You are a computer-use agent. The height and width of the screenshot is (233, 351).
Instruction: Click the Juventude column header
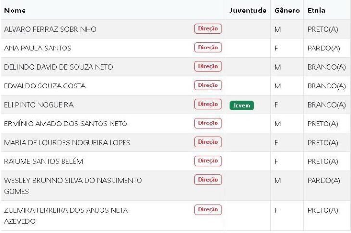[248, 10]
